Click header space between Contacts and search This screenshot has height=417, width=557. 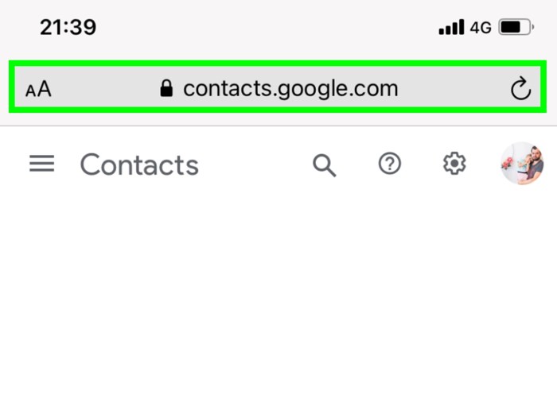255,165
